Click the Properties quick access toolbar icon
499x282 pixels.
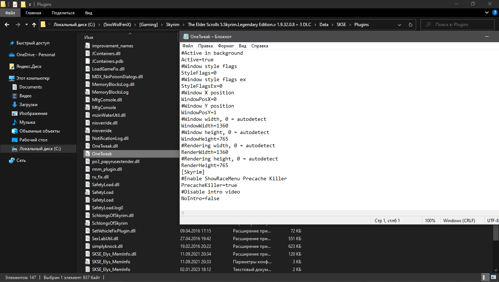pyautogui.click(x=15, y=4)
